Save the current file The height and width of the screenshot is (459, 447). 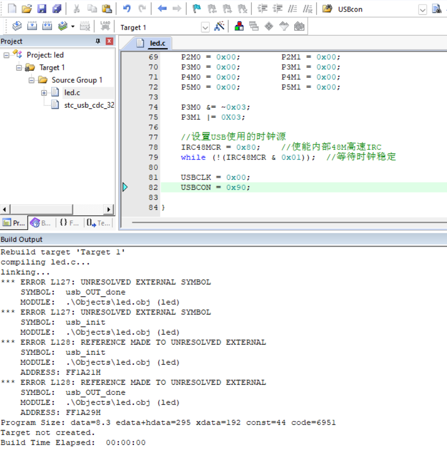[42, 9]
